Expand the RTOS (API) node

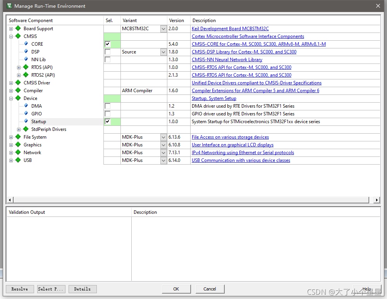coord(19,68)
